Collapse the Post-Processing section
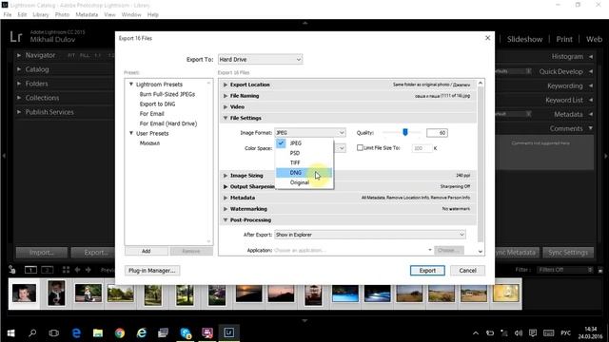This screenshot has width=609, height=342. point(226,219)
